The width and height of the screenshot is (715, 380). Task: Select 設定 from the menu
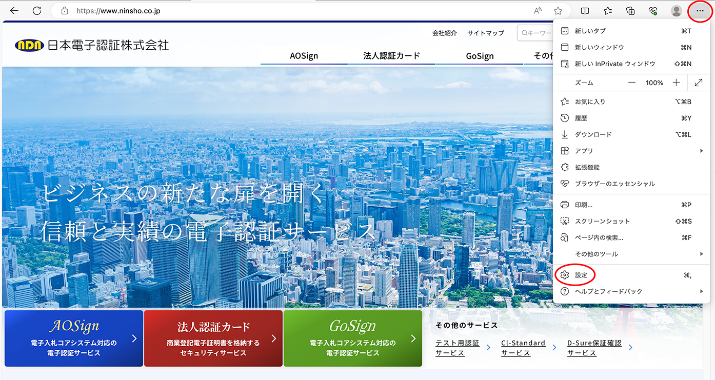pyautogui.click(x=581, y=275)
